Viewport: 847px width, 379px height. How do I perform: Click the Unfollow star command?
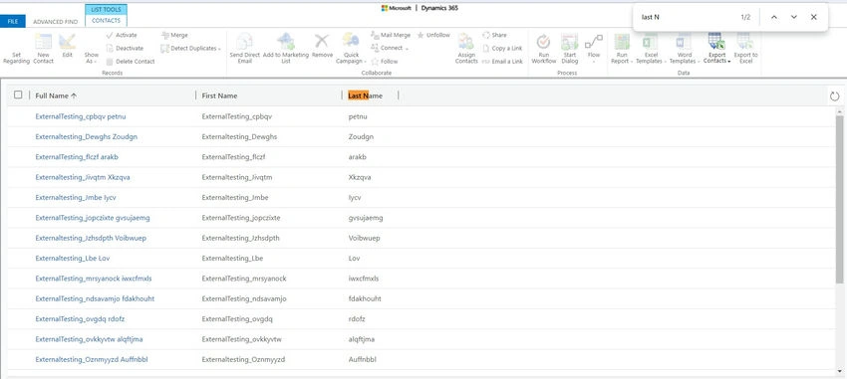(x=433, y=35)
